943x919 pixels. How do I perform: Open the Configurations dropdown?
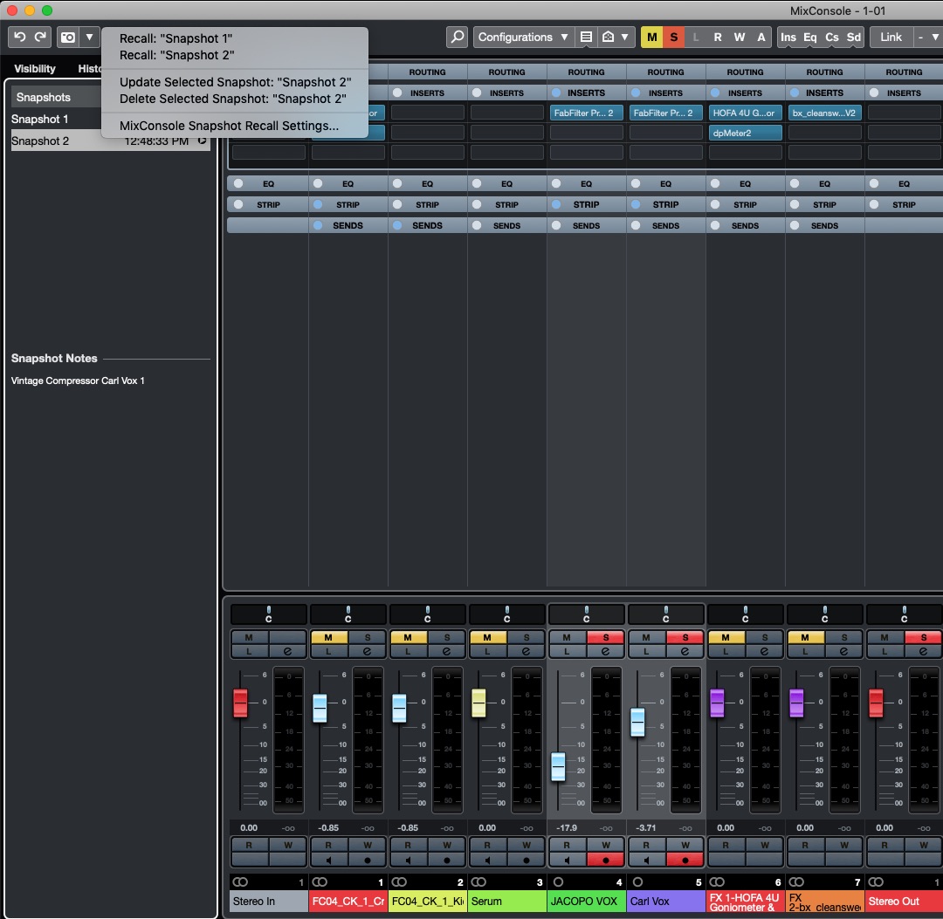tap(523, 38)
